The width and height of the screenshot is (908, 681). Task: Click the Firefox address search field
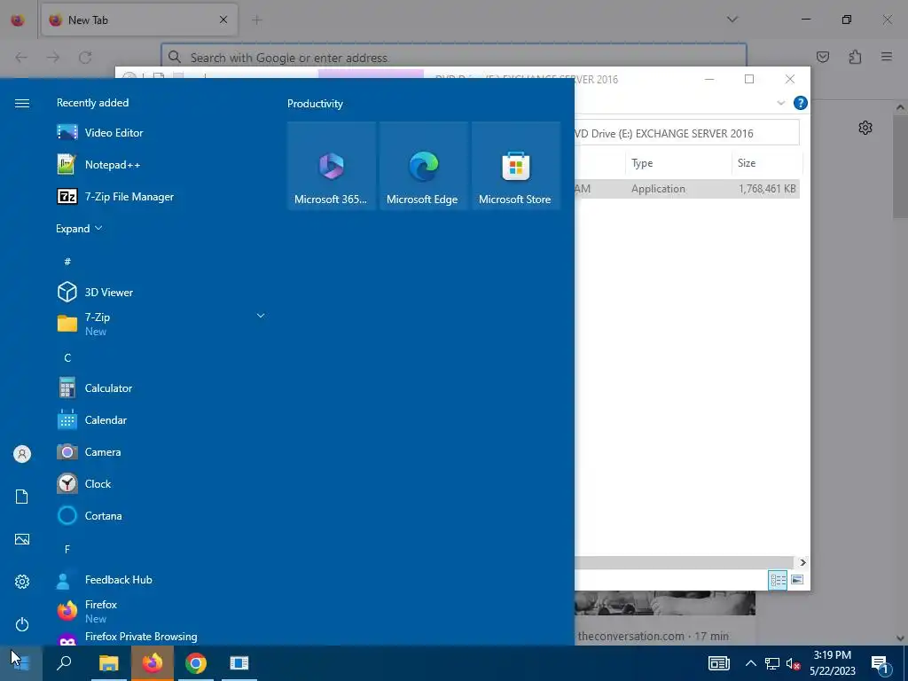454,58
